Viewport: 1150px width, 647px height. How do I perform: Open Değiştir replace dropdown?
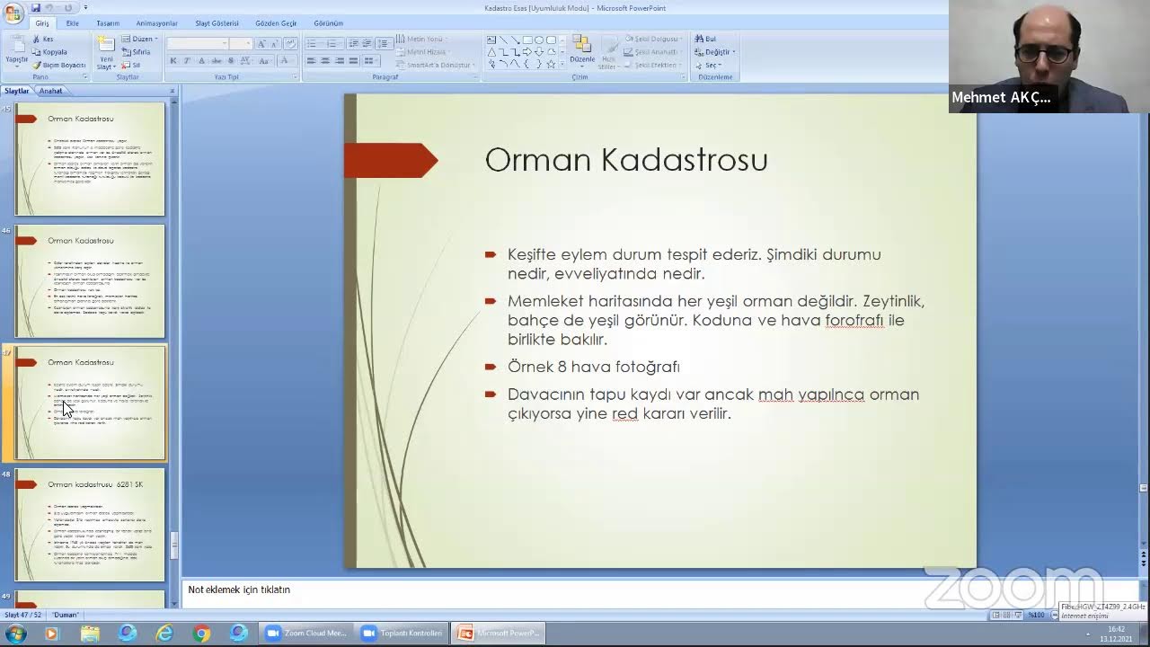click(714, 52)
